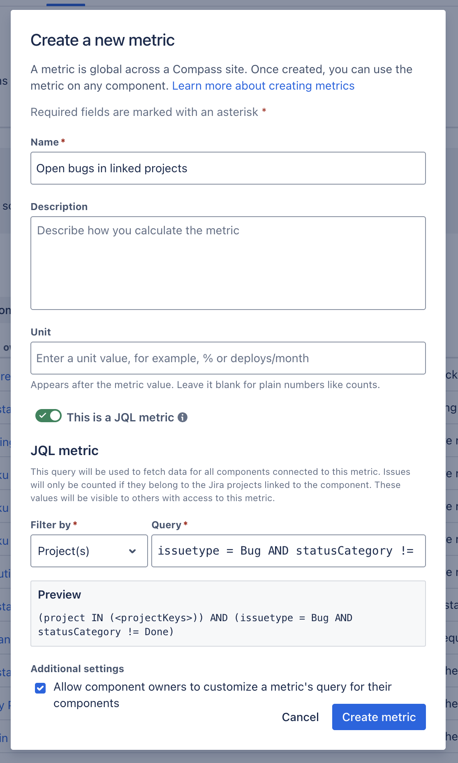Open the JQL metric info tooltip
Viewport: 458px width, 763px height.
183,417
